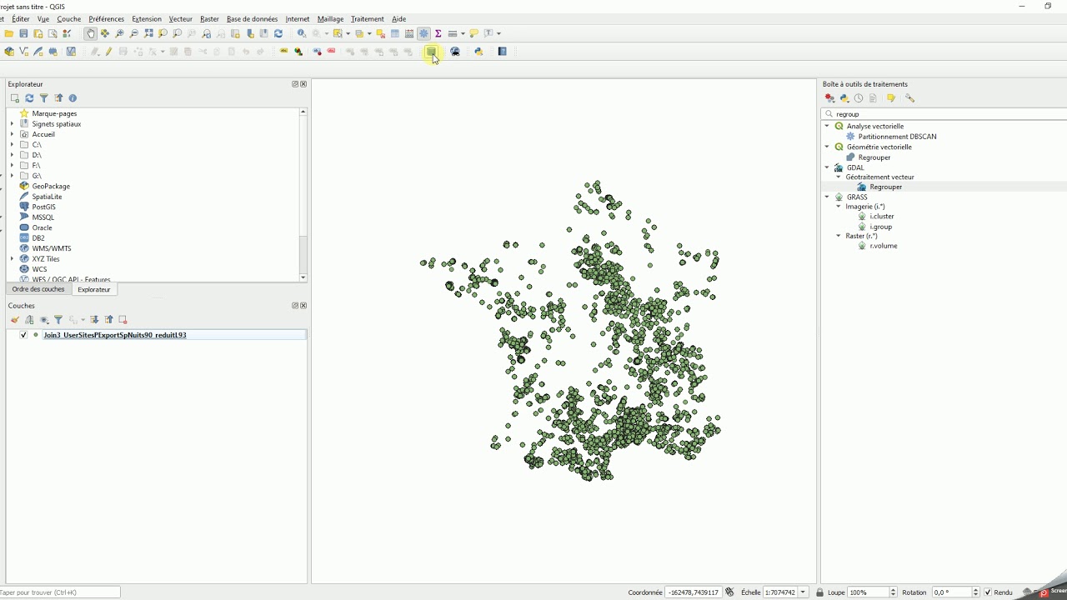Refresh the map canvas from the toolbar

coord(278,33)
